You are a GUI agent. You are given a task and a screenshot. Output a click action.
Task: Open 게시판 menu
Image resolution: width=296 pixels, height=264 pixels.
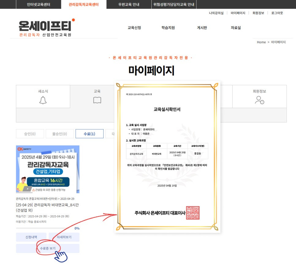pos(202,28)
